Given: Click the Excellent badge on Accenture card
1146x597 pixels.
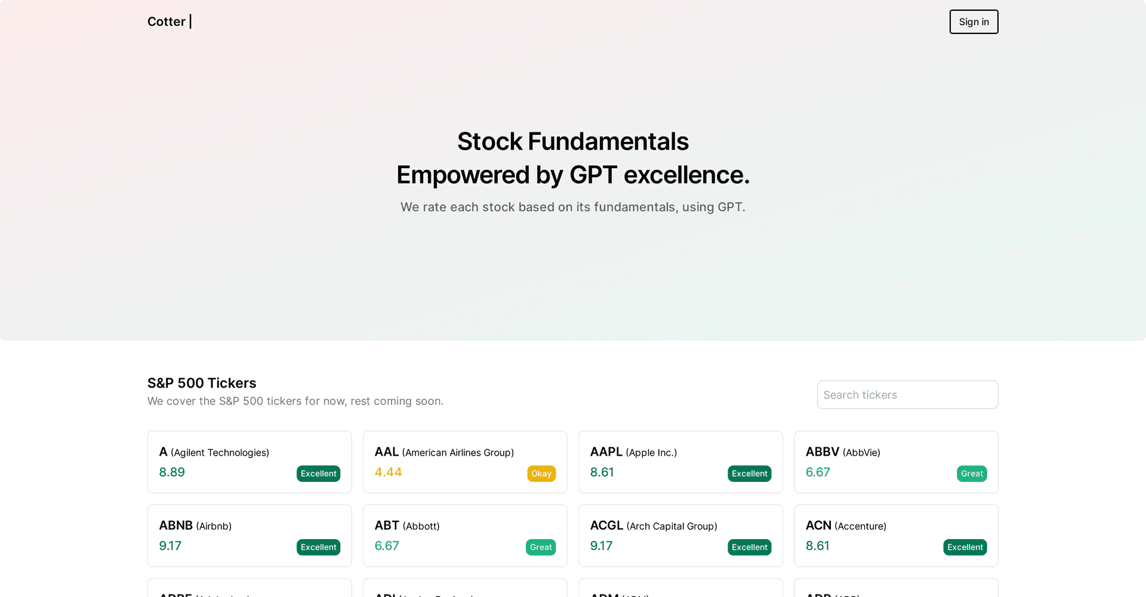Looking at the screenshot, I should pos(965,547).
